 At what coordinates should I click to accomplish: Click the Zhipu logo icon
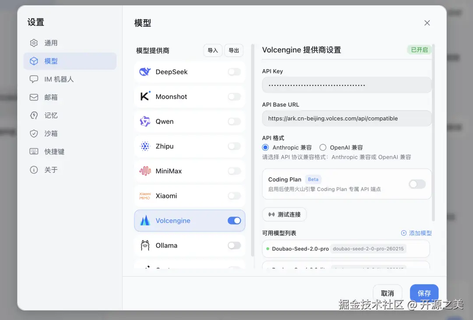pos(145,146)
